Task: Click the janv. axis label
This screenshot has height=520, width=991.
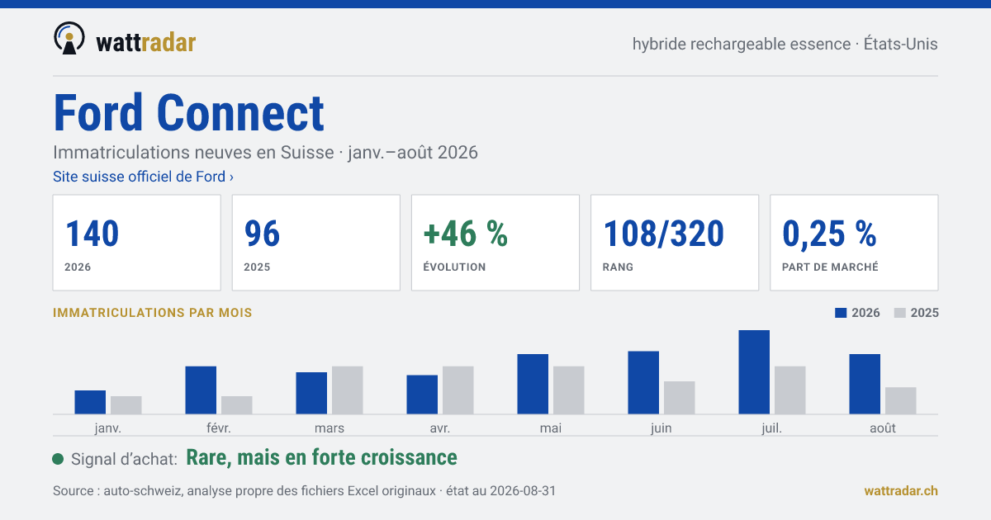Action: [x=108, y=428]
